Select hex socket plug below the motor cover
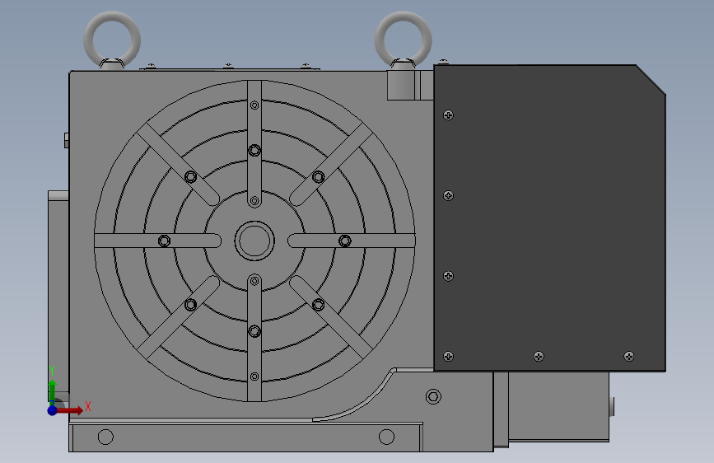 (x=433, y=396)
